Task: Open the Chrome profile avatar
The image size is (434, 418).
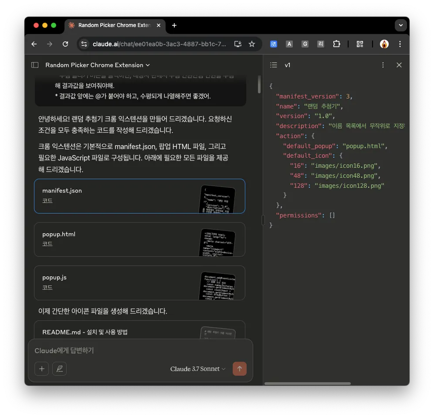Action: click(384, 44)
